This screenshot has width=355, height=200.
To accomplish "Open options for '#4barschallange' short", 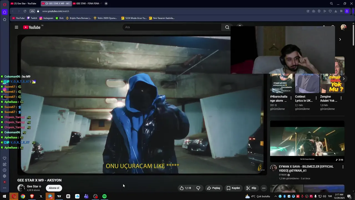I will (291, 98).
